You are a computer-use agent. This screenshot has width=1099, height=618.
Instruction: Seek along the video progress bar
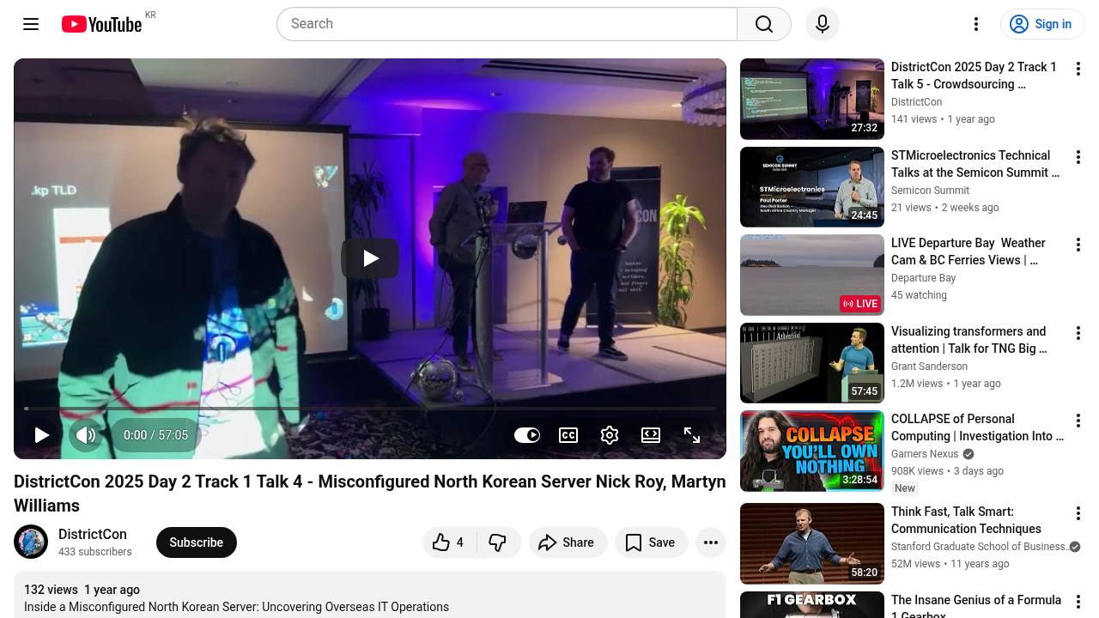(x=370, y=409)
